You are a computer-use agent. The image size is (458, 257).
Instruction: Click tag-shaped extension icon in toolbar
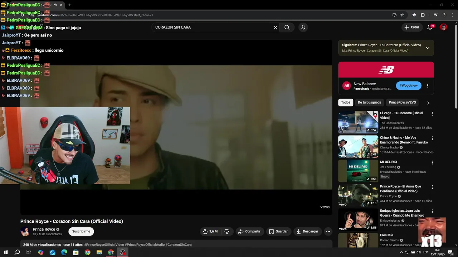point(414,15)
